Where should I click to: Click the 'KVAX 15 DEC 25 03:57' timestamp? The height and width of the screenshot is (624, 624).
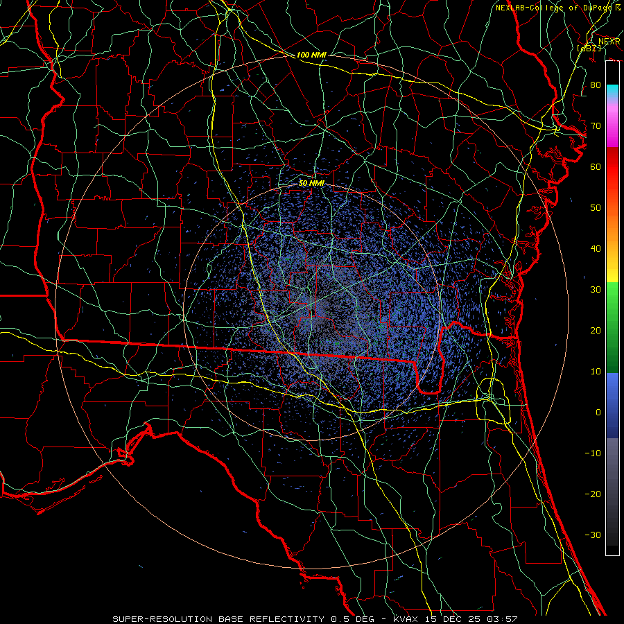point(455,619)
